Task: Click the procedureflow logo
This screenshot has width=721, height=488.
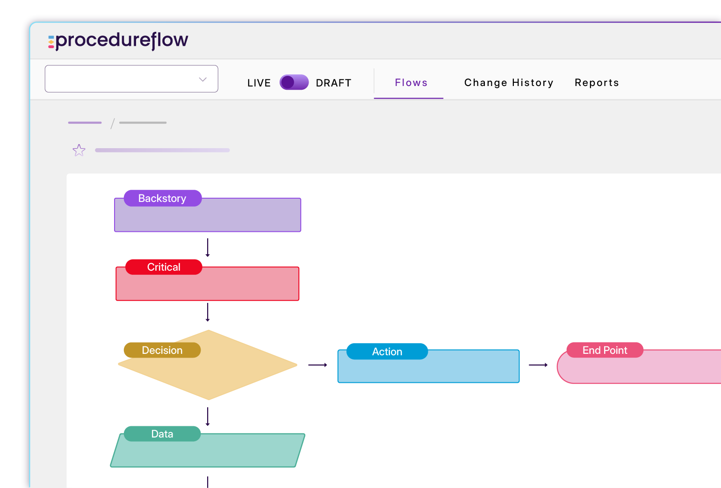Action: pyautogui.click(x=118, y=40)
